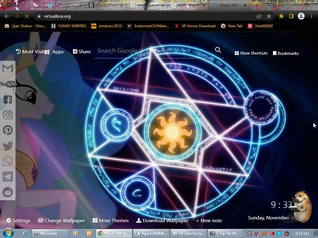
Task: Open the New Tab bookmark
Action: [232, 26]
